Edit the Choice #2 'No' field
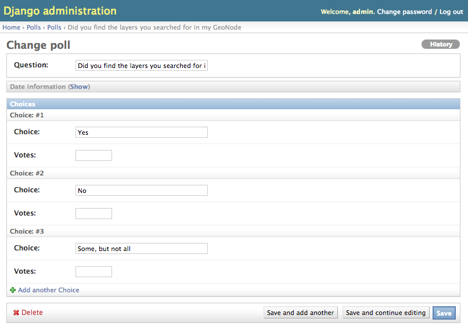This screenshot has width=468, height=326. point(142,191)
